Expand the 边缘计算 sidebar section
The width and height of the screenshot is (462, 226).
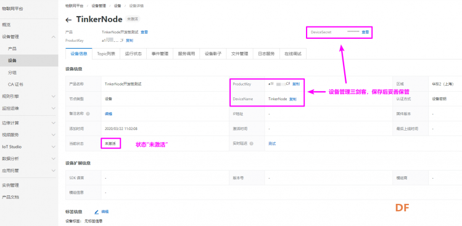(x=53, y=123)
